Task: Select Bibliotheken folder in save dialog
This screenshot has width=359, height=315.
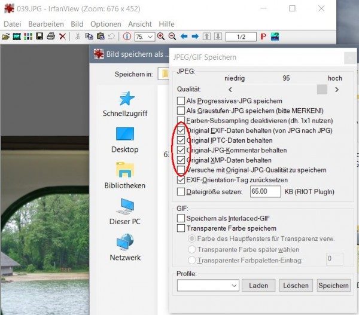Action: coord(125,176)
